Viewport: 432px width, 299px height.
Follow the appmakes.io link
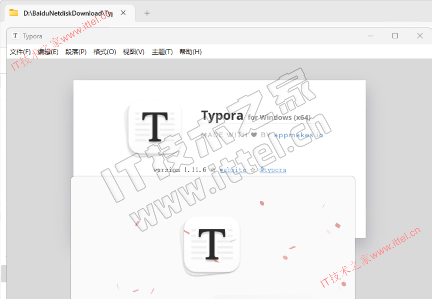(x=299, y=135)
